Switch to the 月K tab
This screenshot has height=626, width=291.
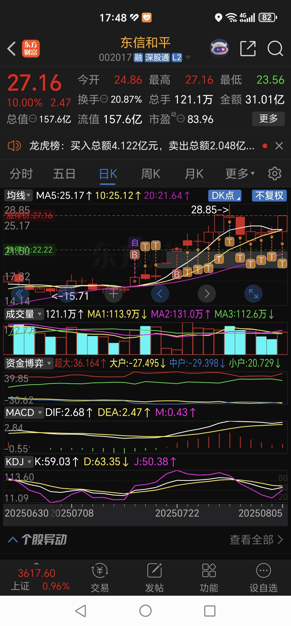[x=194, y=174]
